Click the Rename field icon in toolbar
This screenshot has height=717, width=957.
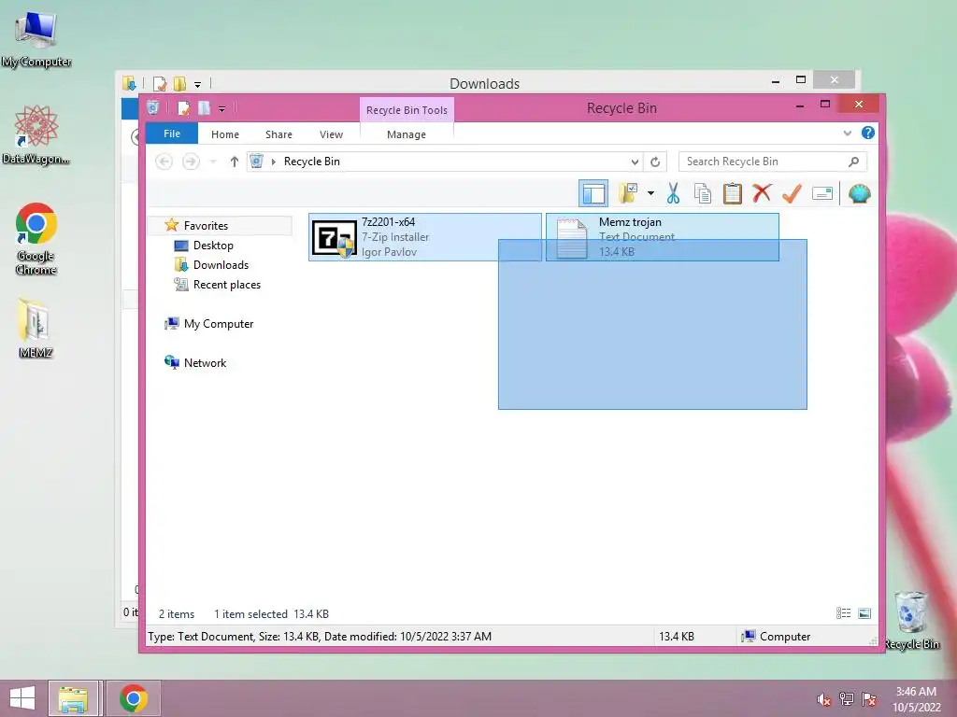click(822, 194)
